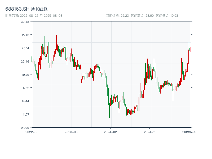This screenshot has height=159, width=212.
Task: Click the 22.46 y-axis label
Action: coord(25,61)
